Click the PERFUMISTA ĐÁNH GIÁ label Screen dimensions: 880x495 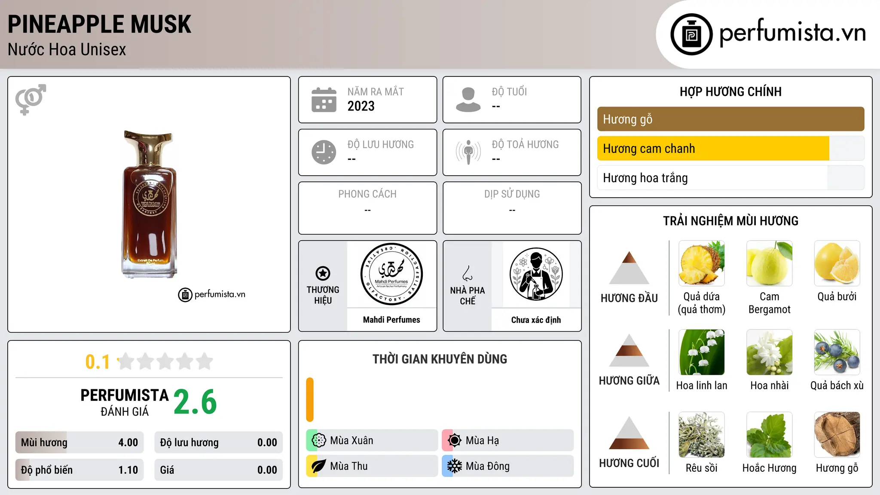click(x=125, y=402)
